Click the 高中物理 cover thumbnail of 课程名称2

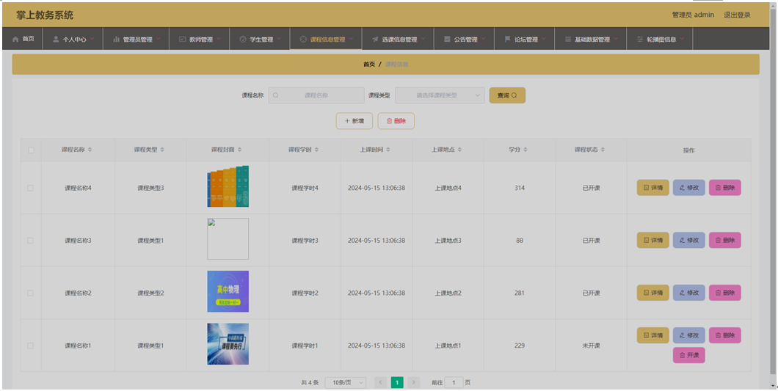(228, 292)
